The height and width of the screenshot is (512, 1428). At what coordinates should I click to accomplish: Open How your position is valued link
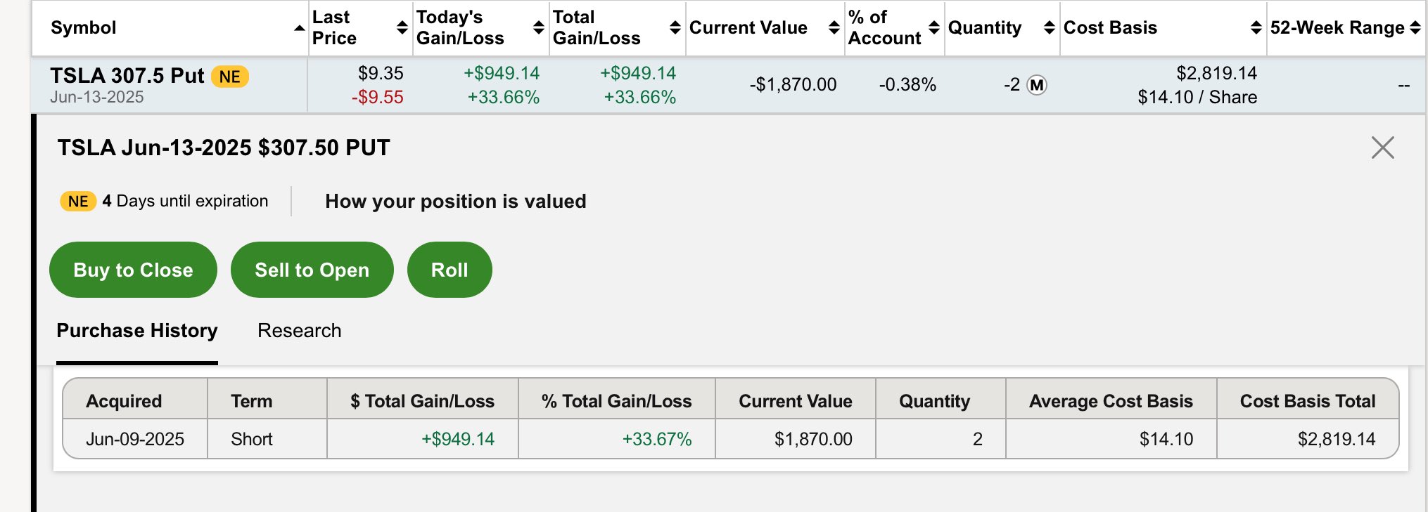coord(456,202)
